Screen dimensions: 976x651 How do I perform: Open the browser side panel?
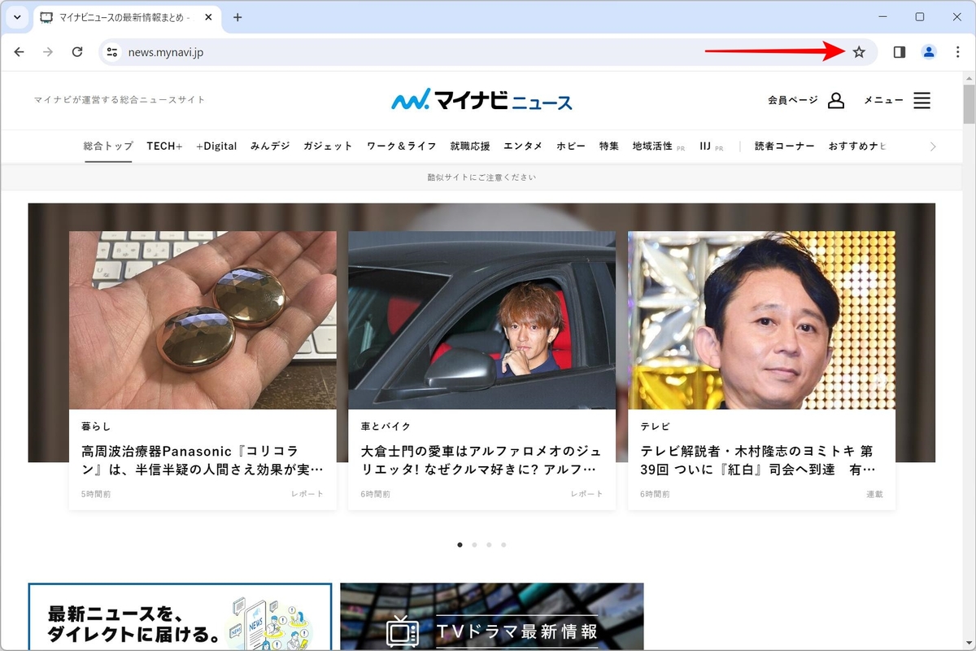click(x=899, y=52)
